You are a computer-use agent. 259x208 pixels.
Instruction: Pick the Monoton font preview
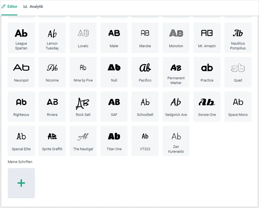(x=176, y=38)
